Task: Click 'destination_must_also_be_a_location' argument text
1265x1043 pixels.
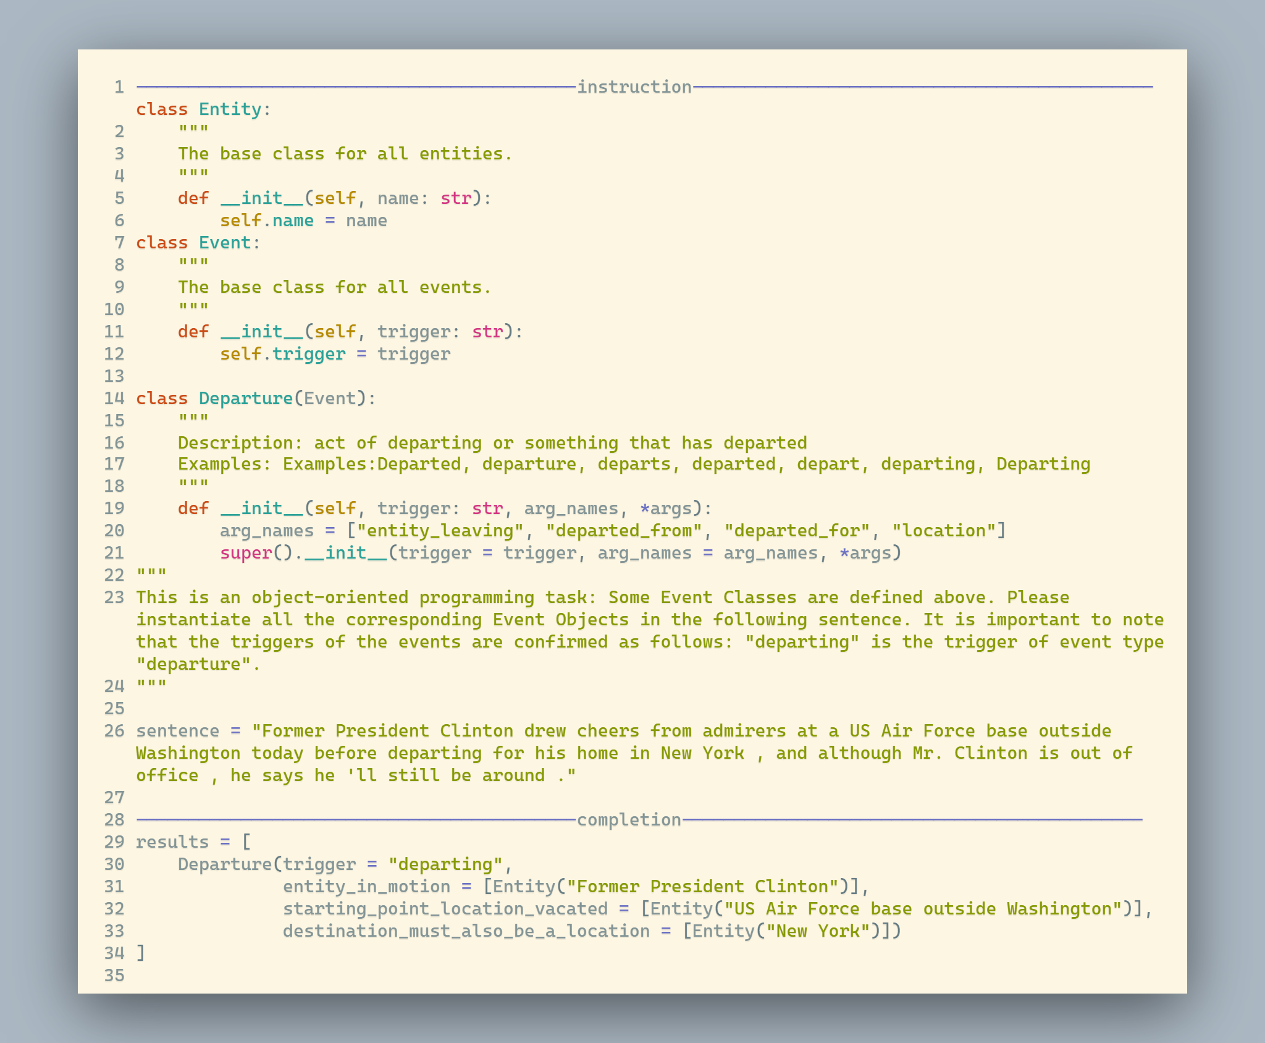Action: coord(466,931)
